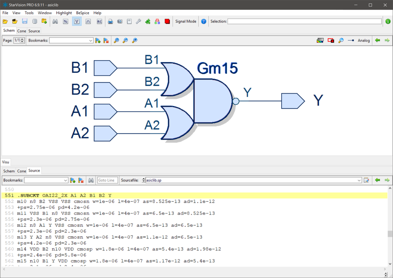Toggle the V voltage display button

[x=77, y=21]
